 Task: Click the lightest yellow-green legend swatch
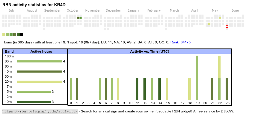coord(4,35)
